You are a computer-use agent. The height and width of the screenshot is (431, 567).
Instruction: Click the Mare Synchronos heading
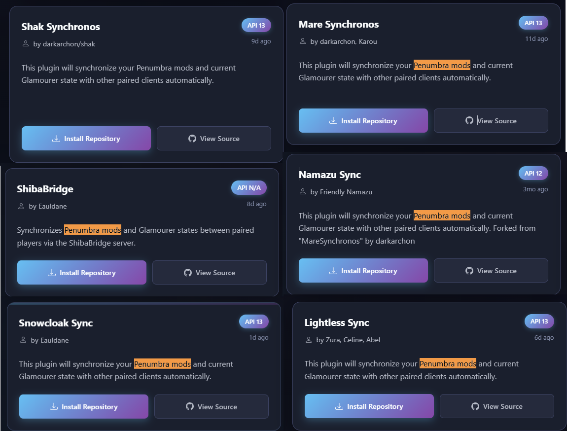click(339, 24)
